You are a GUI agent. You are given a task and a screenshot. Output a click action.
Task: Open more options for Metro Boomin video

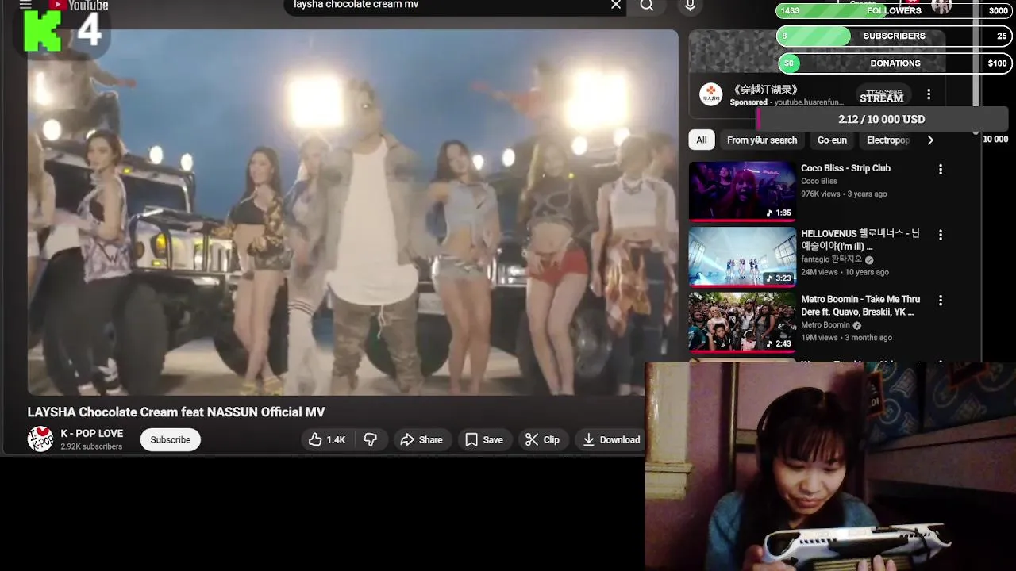[x=941, y=301]
